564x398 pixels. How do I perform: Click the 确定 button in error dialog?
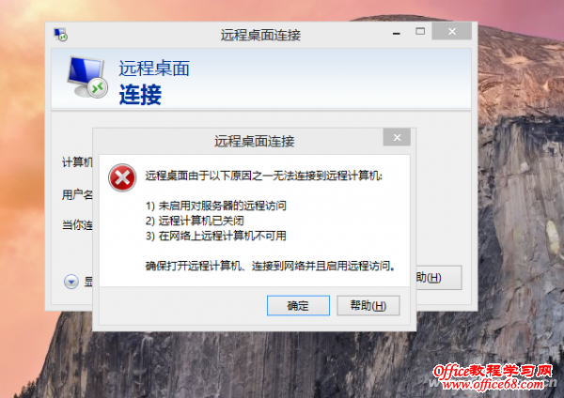pos(298,306)
